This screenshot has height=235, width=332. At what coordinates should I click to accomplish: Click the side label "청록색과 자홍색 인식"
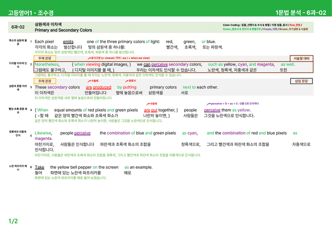tap(18, 133)
